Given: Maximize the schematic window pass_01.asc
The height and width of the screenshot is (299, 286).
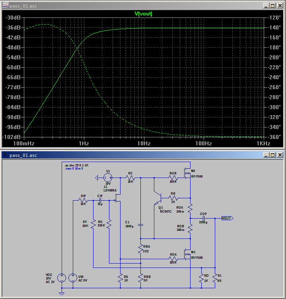Looking at the screenshot, I should click(273, 155).
